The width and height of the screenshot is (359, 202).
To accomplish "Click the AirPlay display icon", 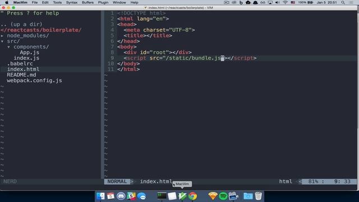I will pyautogui.click(x=270, y=2).
